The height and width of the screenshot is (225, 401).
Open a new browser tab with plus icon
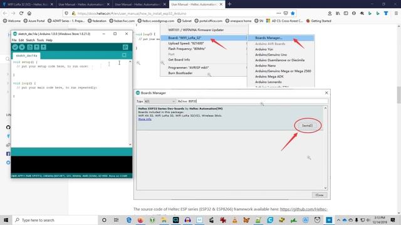229,4
